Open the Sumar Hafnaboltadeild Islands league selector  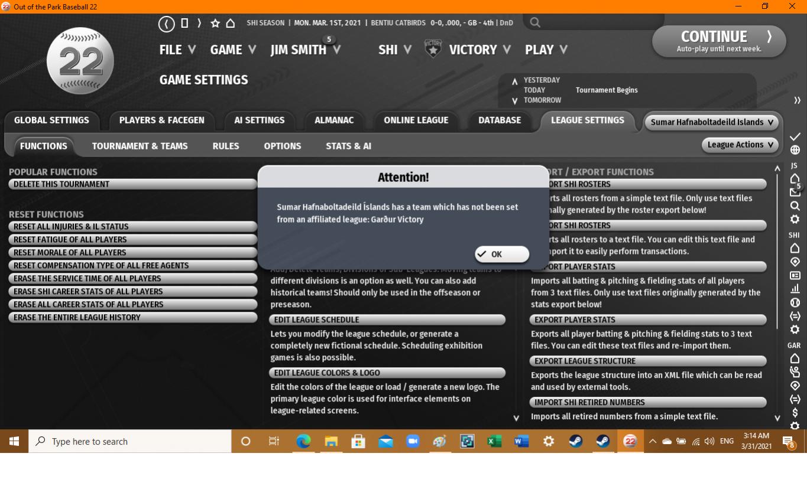712,122
